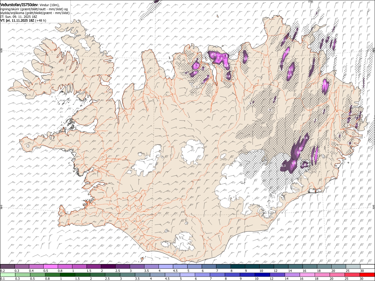The height and width of the screenshot is (281, 375).
Task: Click the upper legend swatch between 18 and 20
Action: point(324,266)
